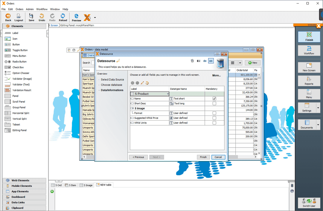Switch to the S Image tab at the bottom
Viewport: 323px width, 211px height.
(86, 185)
